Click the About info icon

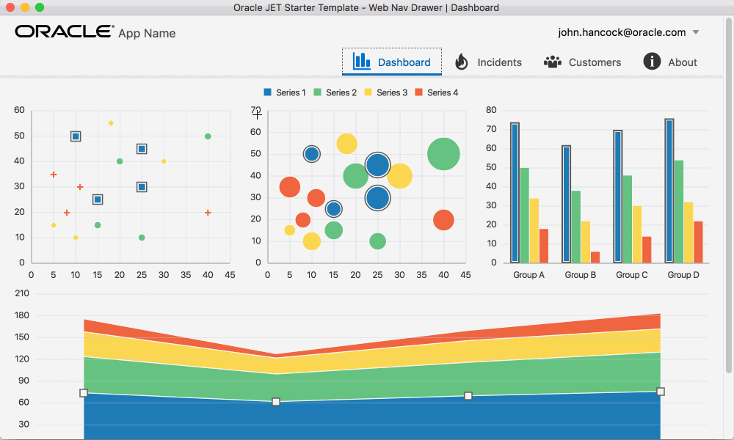click(x=652, y=62)
